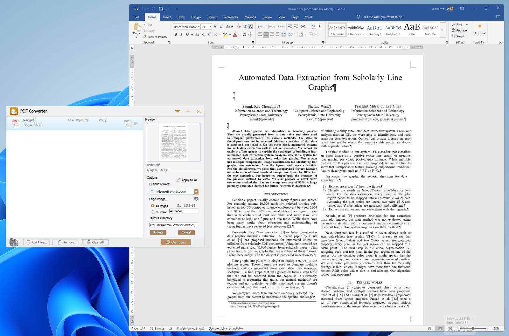Decrease paragraph indent in Word

coord(289,27)
